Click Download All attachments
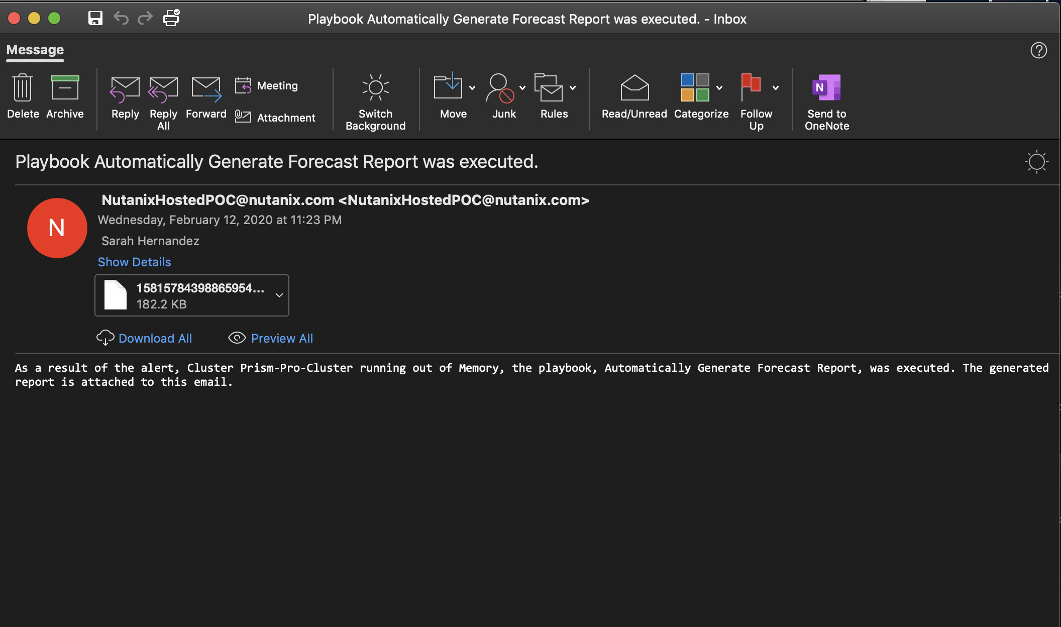Viewport: 1061px width, 627px height. pos(145,339)
